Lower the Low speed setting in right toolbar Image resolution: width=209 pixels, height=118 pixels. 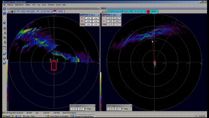tap(138, 11)
